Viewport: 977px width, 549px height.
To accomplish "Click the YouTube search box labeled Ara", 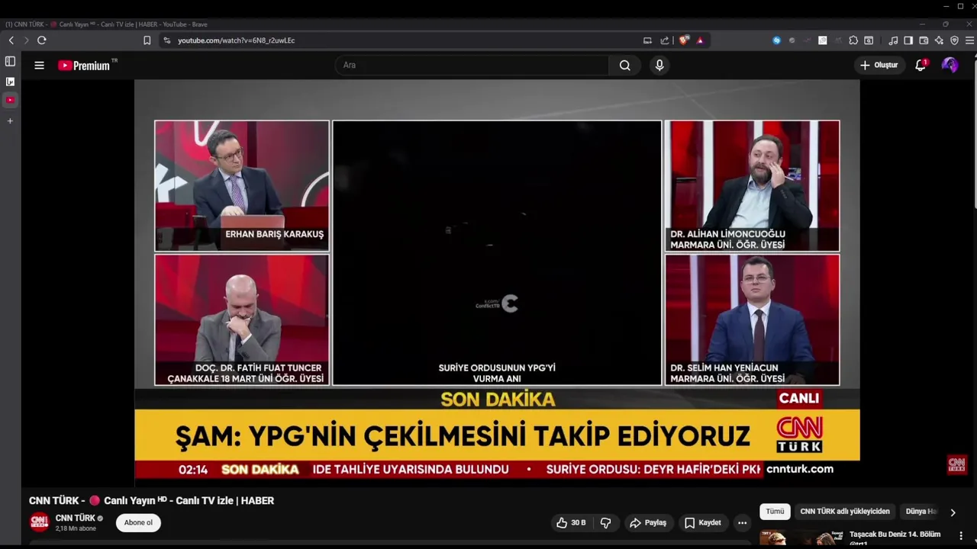I will [472, 65].
